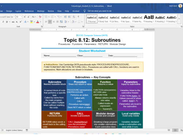The height and width of the screenshot is (137, 183).
Task: Toggle show paragraph marks
Action: (x=78, y=17)
